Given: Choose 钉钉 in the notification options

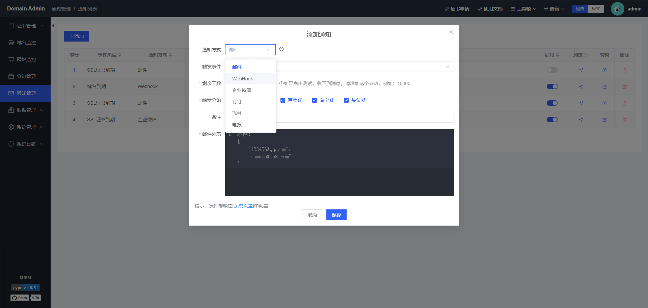Looking at the screenshot, I should 237,102.
